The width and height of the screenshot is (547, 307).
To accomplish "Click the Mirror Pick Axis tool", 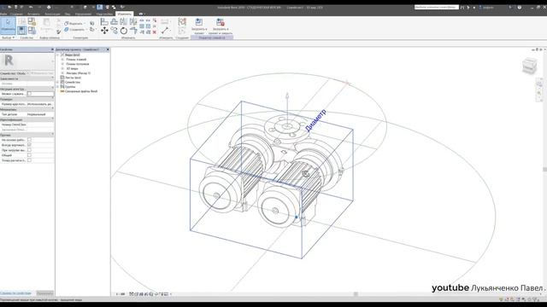I will point(123,22).
